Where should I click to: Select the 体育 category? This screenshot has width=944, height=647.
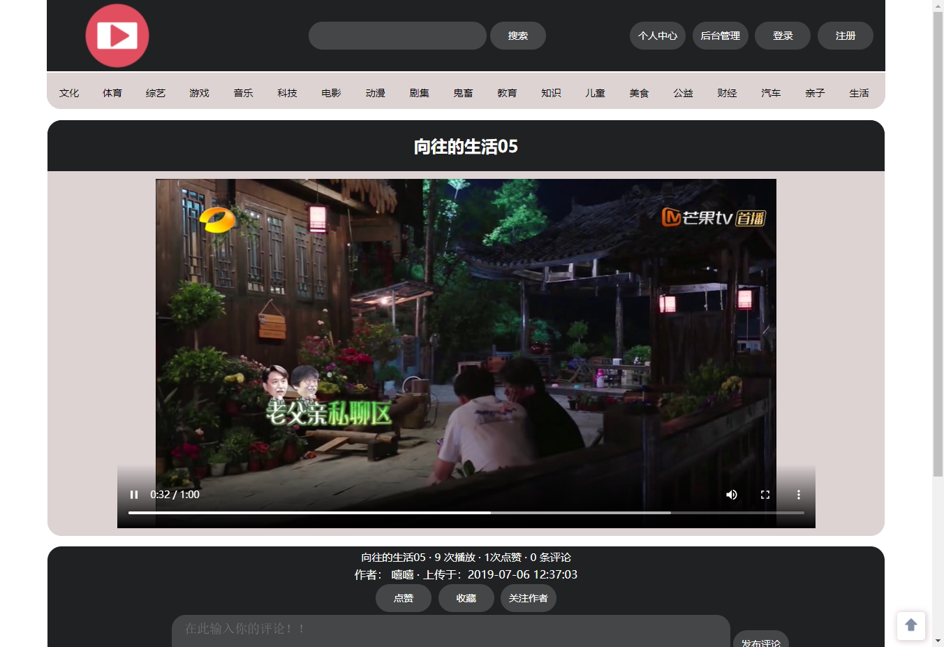tap(112, 93)
